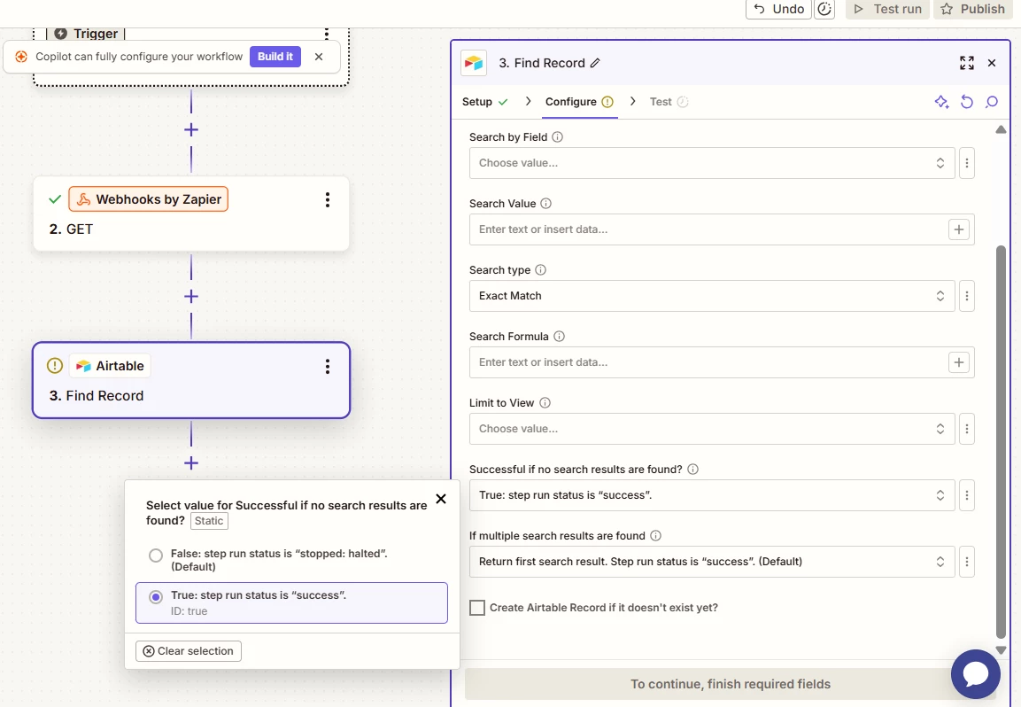1021x707 pixels.
Task: Show info for multiple search results
Action: [x=655, y=536]
